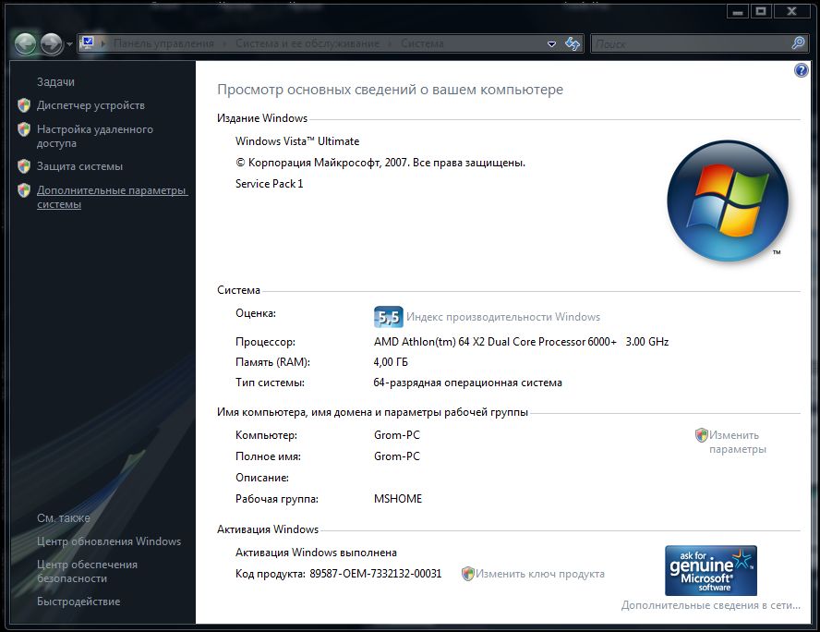The width and height of the screenshot is (820, 632).
Task: Click the Windows Vista Ultimate edition text
Action: pos(297,141)
